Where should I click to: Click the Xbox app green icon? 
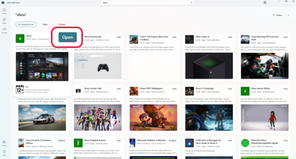(x=20, y=39)
